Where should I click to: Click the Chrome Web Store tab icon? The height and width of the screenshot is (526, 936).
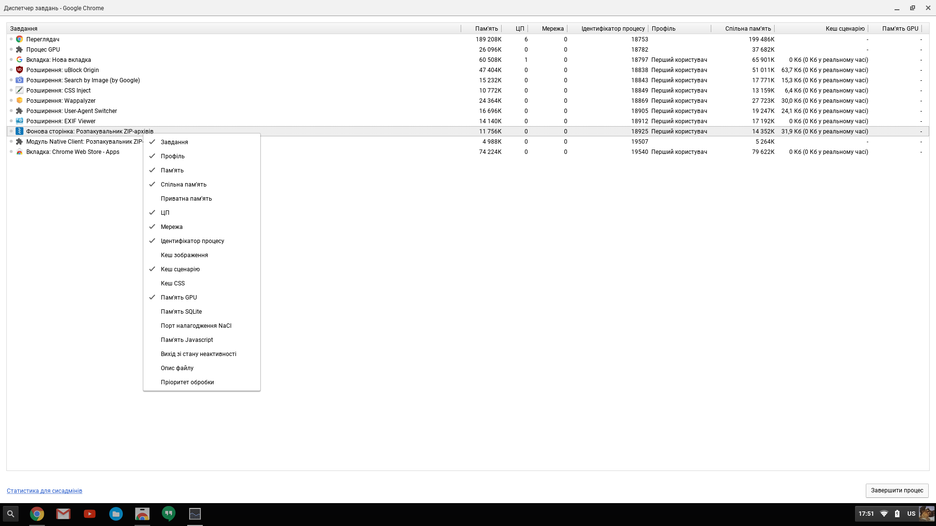tap(19, 151)
